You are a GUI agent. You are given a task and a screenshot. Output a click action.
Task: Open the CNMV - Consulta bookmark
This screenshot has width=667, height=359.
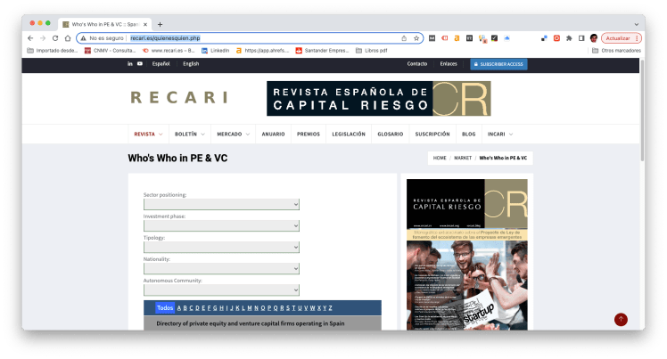111,51
